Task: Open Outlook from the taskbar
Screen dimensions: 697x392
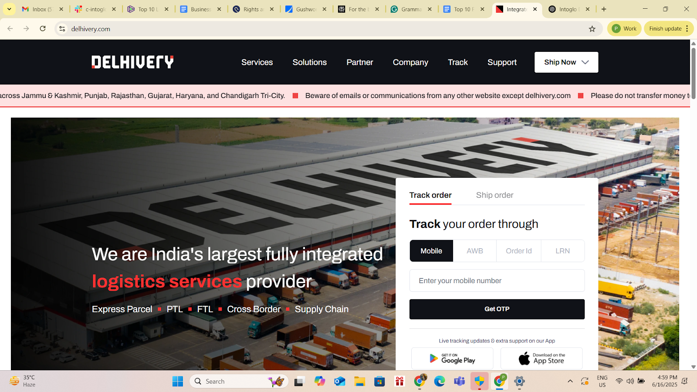Action: click(340, 382)
